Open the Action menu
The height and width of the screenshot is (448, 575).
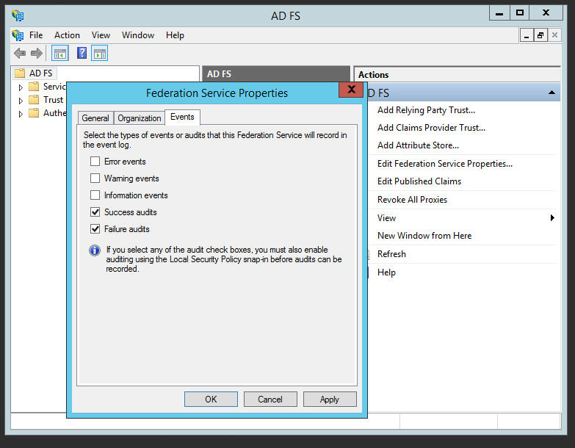point(67,35)
